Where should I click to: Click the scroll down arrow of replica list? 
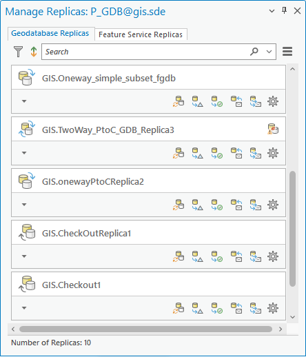tap(292, 317)
